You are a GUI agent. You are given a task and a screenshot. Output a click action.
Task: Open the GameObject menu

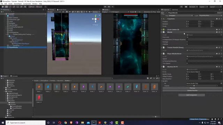[x=18, y=4]
